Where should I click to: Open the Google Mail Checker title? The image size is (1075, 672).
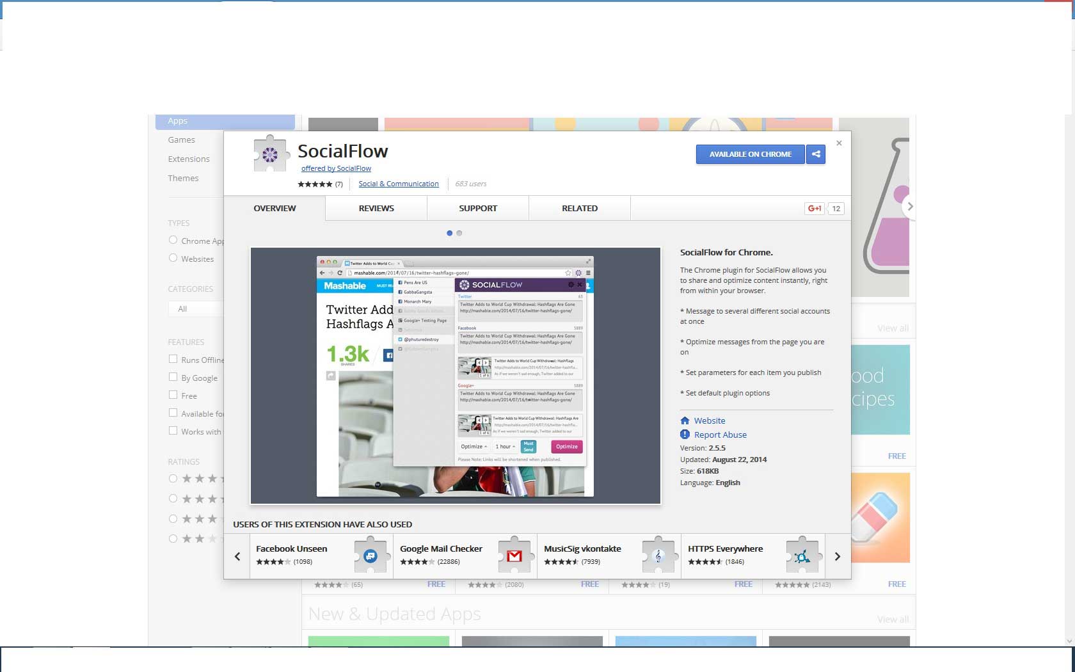441,549
